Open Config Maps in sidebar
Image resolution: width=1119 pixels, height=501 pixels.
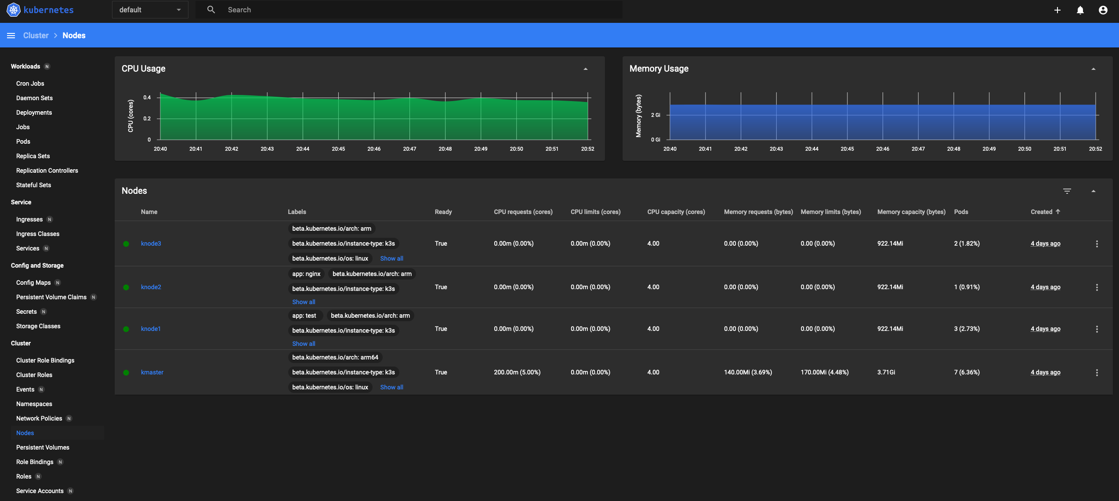33,283
